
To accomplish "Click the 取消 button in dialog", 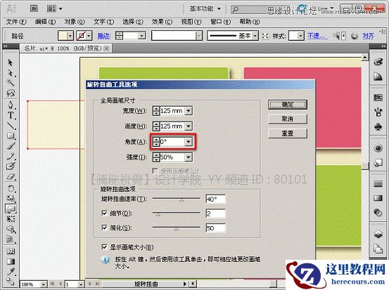I will point(288,119).
